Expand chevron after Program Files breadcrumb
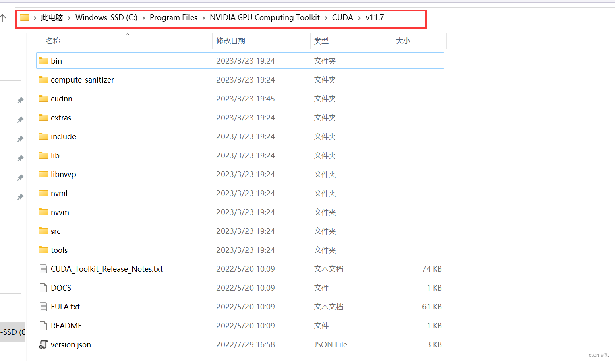Screen dimensions: 615x361 coord(203,18)
